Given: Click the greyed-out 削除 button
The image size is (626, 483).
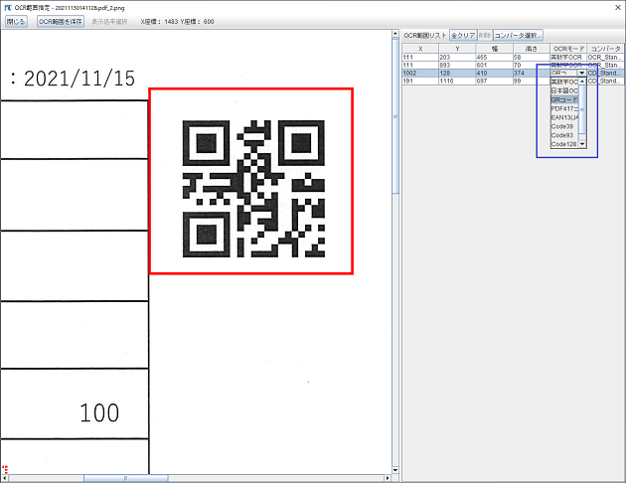Looking at the screenshot, I should pyautogui.click(x=485, y=36).
